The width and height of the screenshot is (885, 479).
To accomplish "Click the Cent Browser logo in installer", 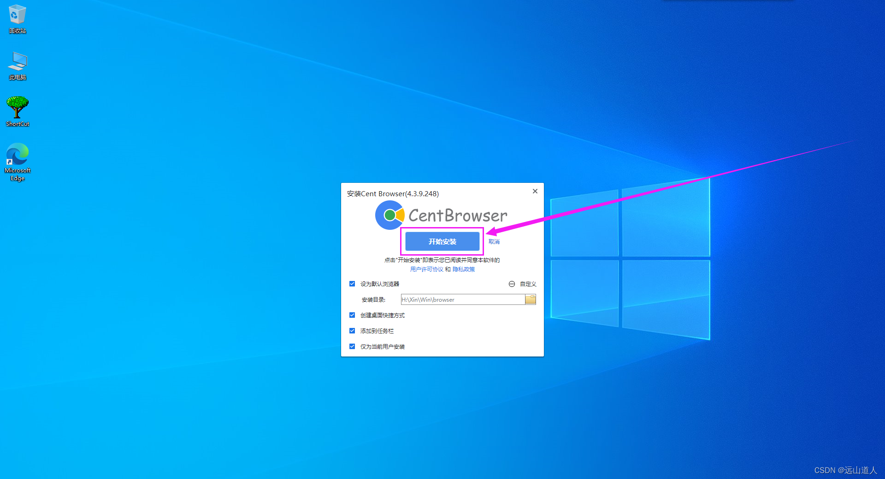I will pos(441,215).
